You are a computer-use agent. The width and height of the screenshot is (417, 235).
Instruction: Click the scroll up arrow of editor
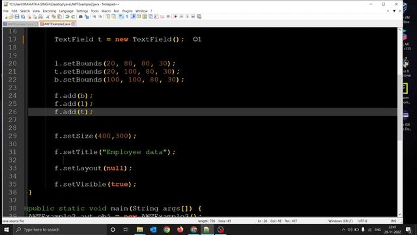point(399,30)
